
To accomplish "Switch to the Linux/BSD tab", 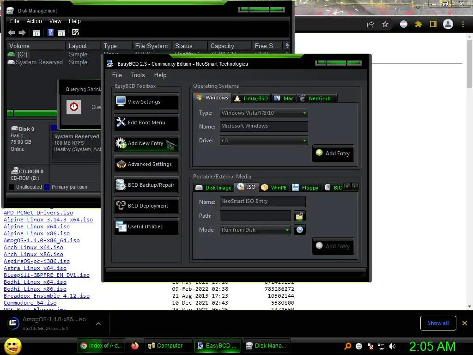I will (x=251, y=98).
